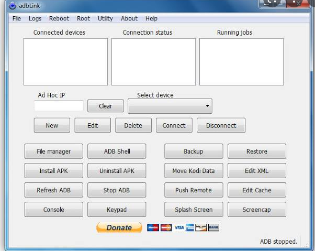
Task: Click the Refresh ADB button
Action: point(54,190)
